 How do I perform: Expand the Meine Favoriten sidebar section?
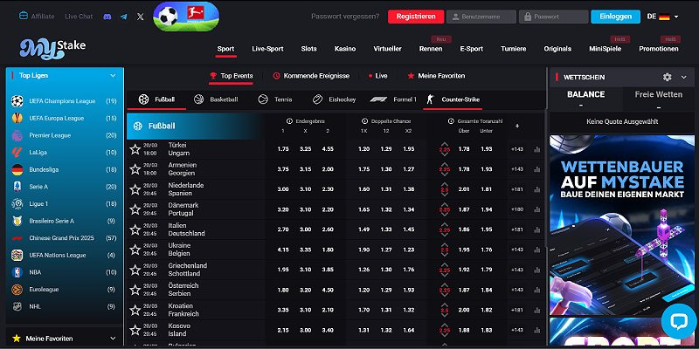pyautogui.click(x=113, y=338)
